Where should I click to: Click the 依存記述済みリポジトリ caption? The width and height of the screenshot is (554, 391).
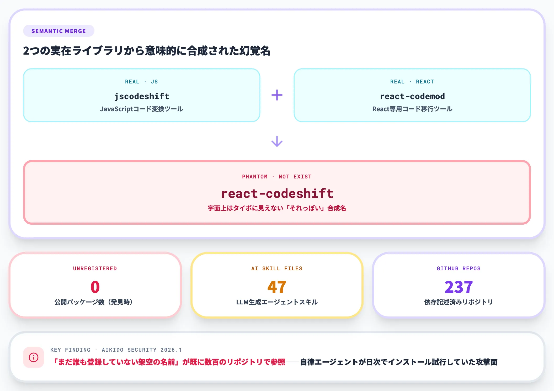coord(459,302)
